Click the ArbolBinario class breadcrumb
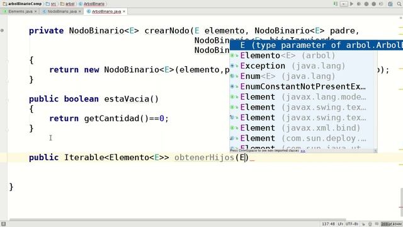This screenshot has width=403, height=227. (x=92, y=4)
